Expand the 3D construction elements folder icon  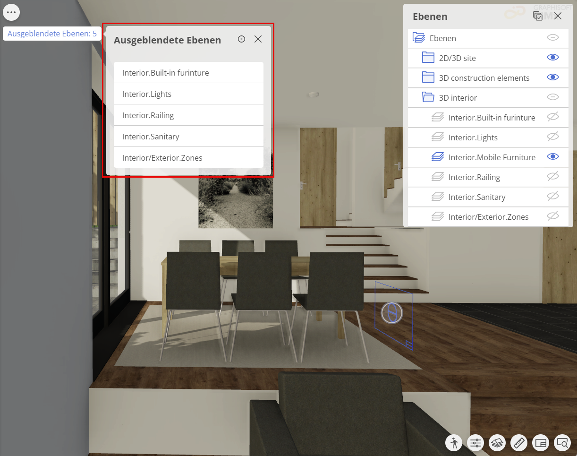point(428,77)
